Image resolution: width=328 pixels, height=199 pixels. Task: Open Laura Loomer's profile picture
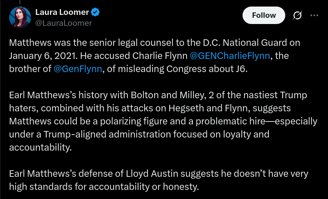click(20, 17)
